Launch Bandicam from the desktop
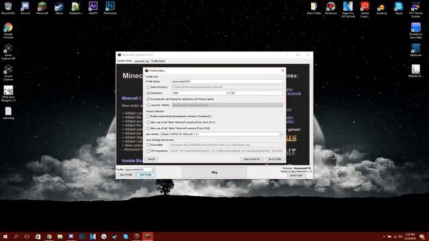The height and width of the screenshot is (241, 429). (x=330, y=8)
